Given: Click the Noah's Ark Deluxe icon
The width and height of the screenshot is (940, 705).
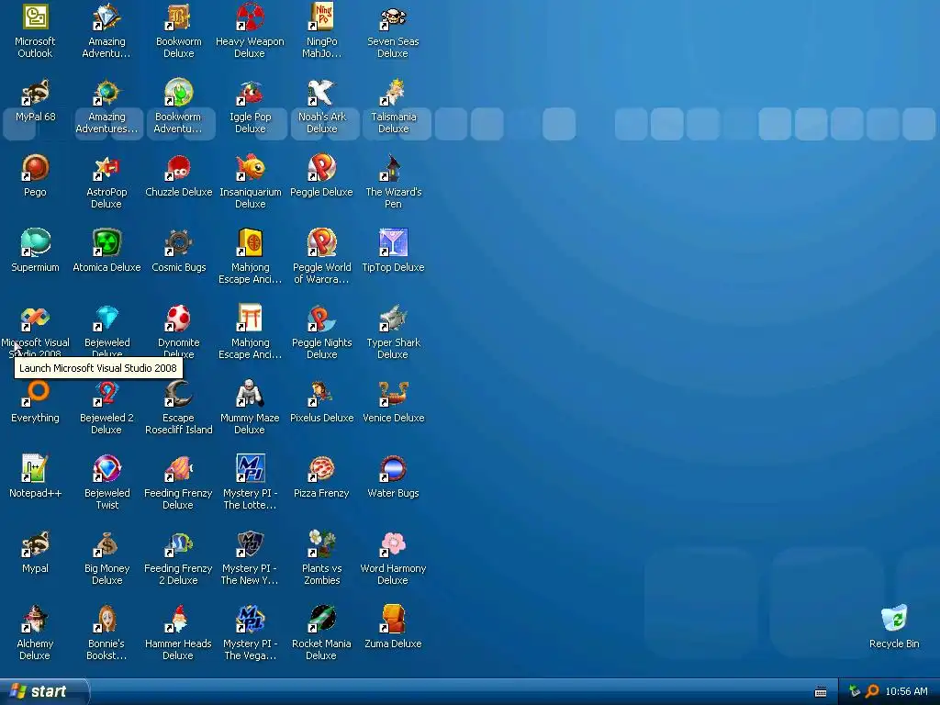Looking at the screenshot, I should [322, 93].
